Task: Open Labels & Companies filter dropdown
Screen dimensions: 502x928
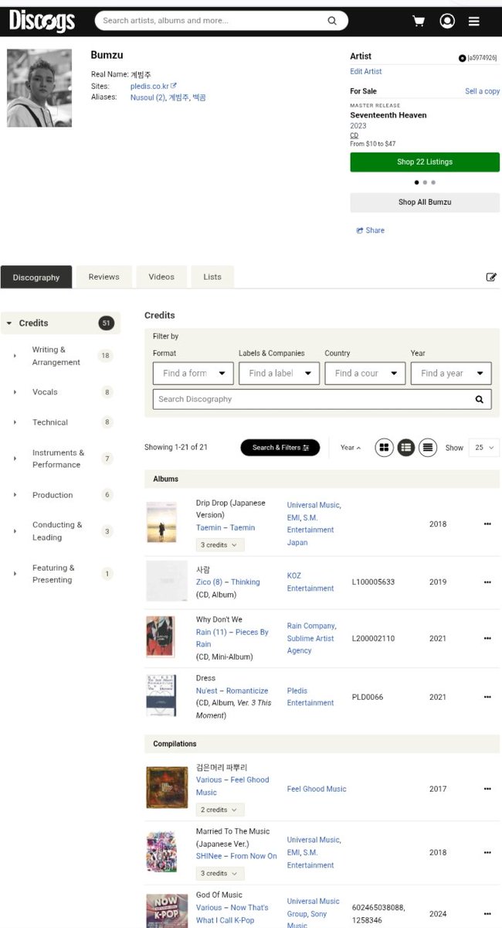Action: coord(279,373)
